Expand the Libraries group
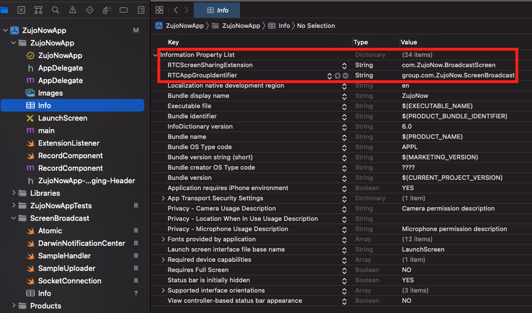 tap(14, 193)
